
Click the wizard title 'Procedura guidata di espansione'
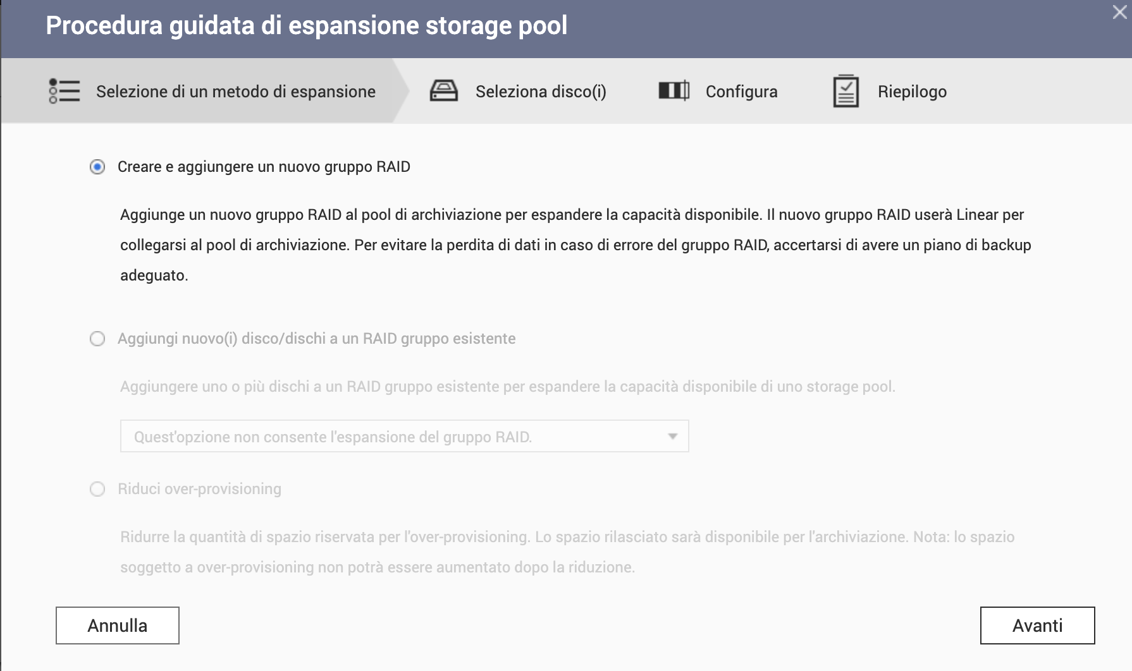click(x=306, y=26)
